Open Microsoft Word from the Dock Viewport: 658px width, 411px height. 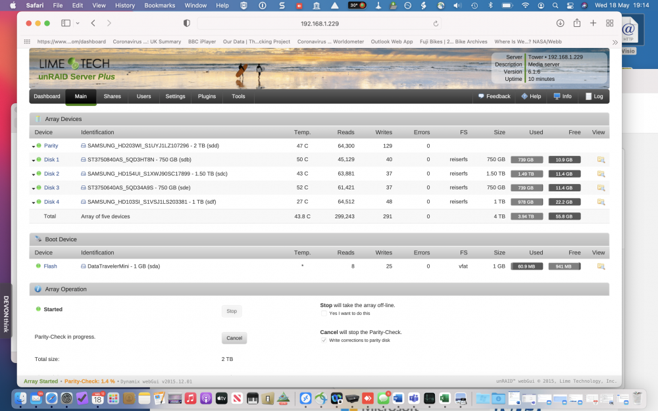tap(398, 398)
